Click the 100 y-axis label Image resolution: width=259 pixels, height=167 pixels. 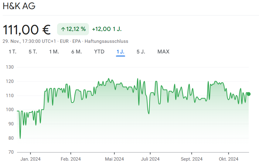10,110
